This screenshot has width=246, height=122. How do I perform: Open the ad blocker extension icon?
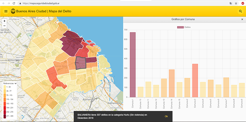(x=243, y=3)
